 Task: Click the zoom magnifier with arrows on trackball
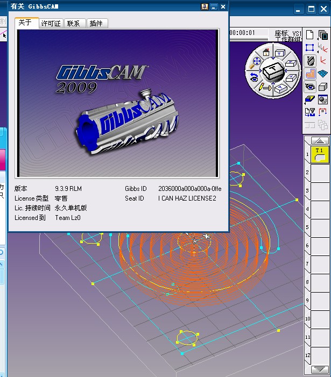coord(256,62)
